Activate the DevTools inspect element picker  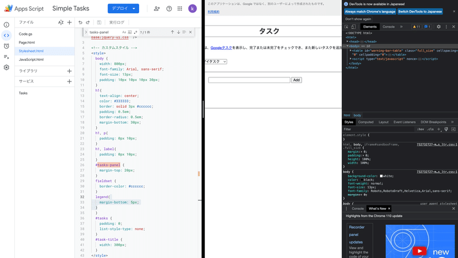point(346,26)
